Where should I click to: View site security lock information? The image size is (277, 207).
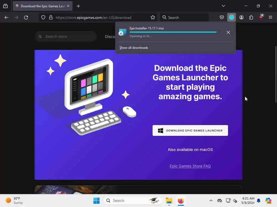(51, 18)
